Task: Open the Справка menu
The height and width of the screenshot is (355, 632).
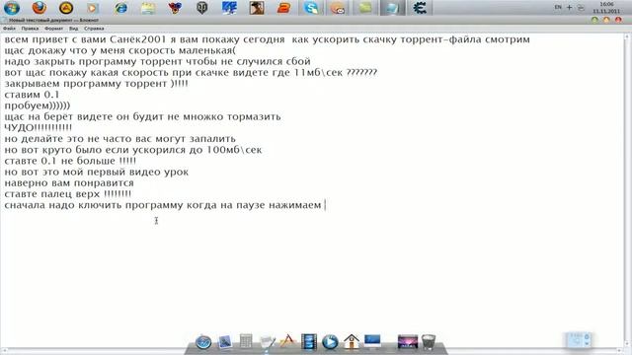Action: [x=94, y=29]
